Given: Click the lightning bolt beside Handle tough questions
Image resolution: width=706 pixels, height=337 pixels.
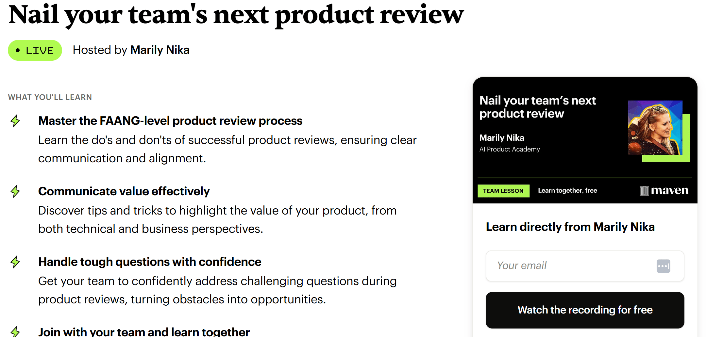Looking at the screenshot, I should pos(15,262).
